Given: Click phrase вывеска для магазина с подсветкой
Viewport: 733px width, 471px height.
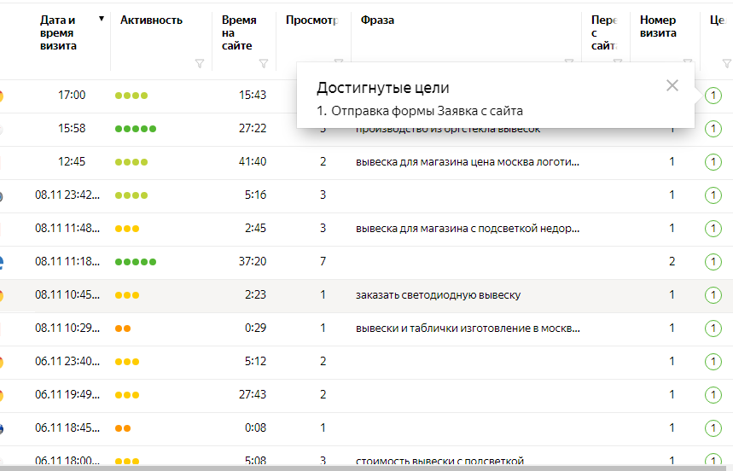Looking at the screenshot, I should point(468,229).
